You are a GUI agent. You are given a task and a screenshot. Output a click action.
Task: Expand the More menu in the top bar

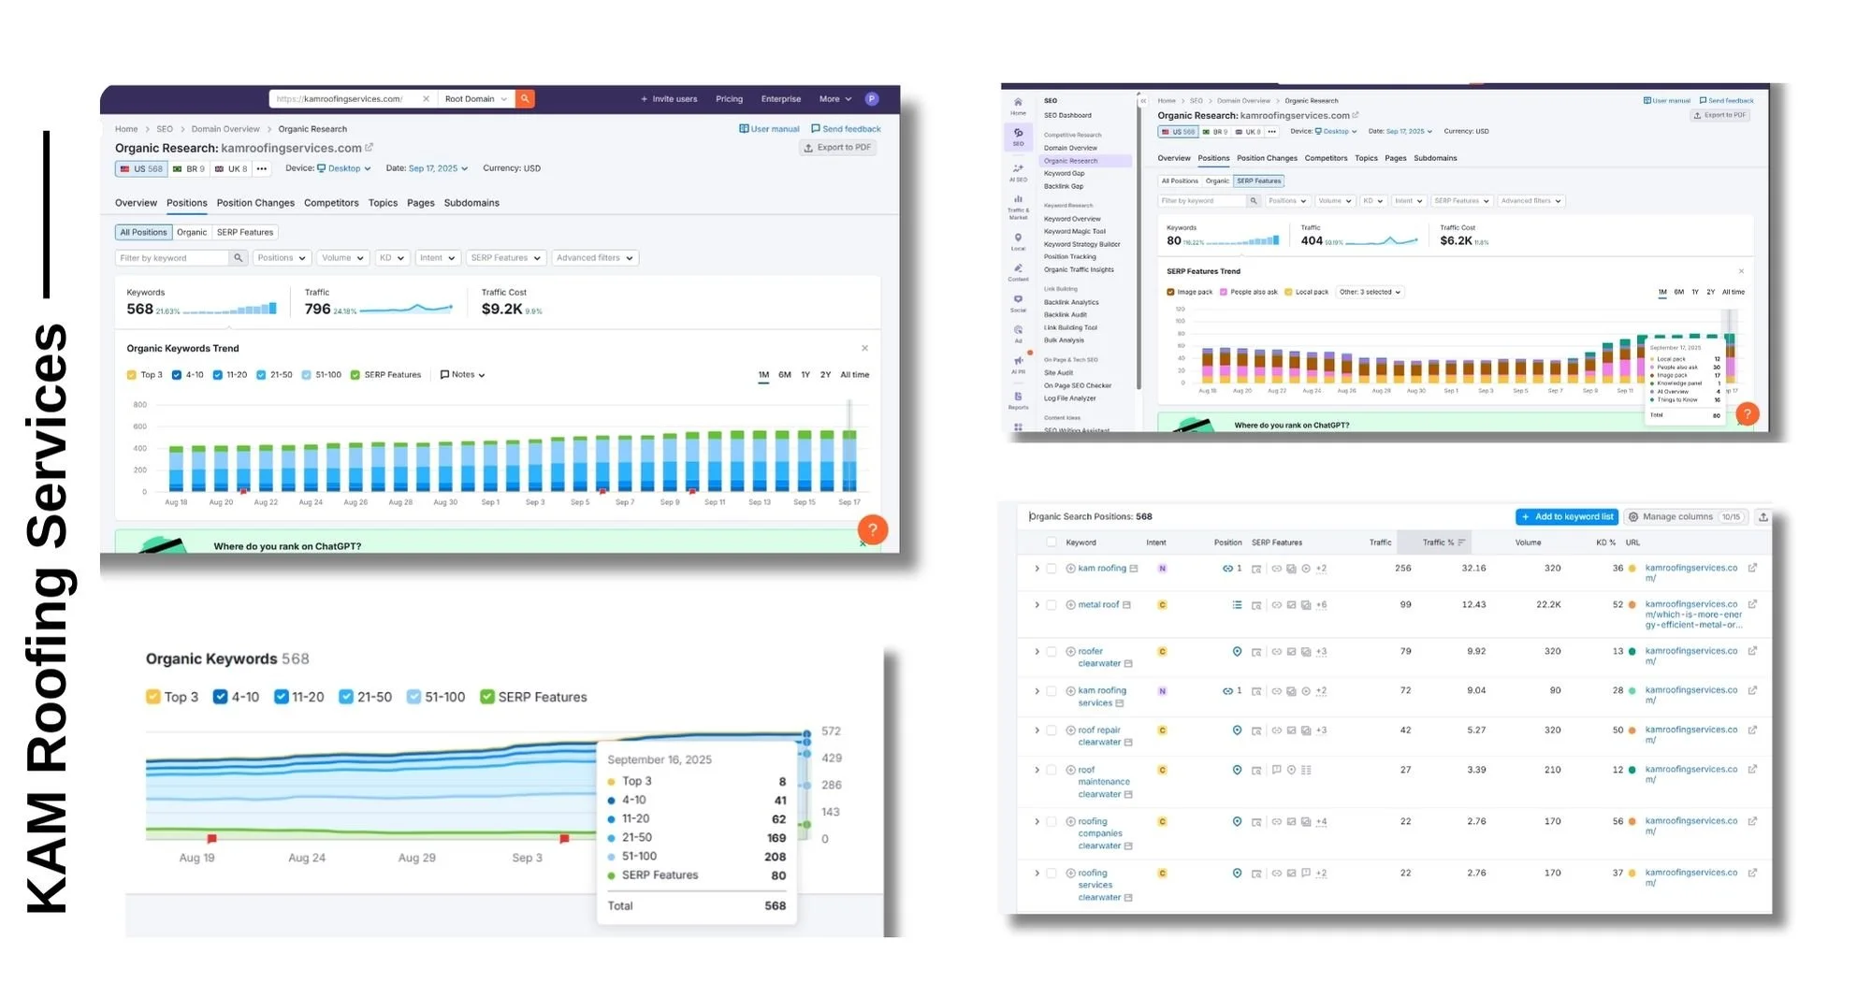(835, 99)
